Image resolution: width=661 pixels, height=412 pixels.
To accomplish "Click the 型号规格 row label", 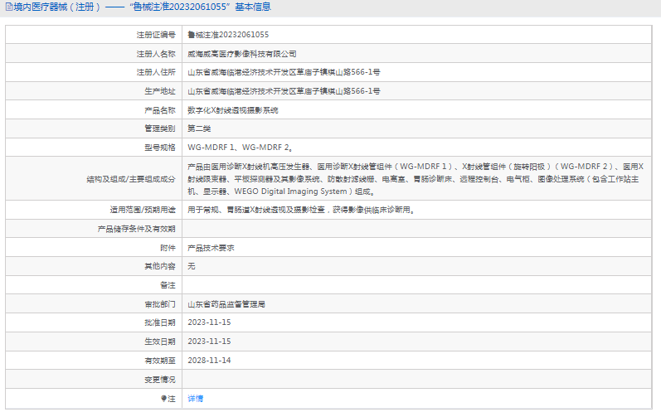I will [x=160, y=148].
